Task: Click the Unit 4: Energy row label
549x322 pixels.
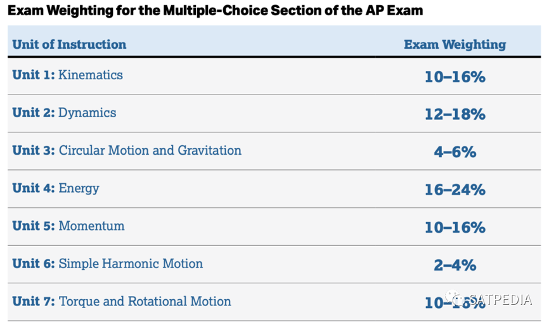Action: tap(56, 188)
